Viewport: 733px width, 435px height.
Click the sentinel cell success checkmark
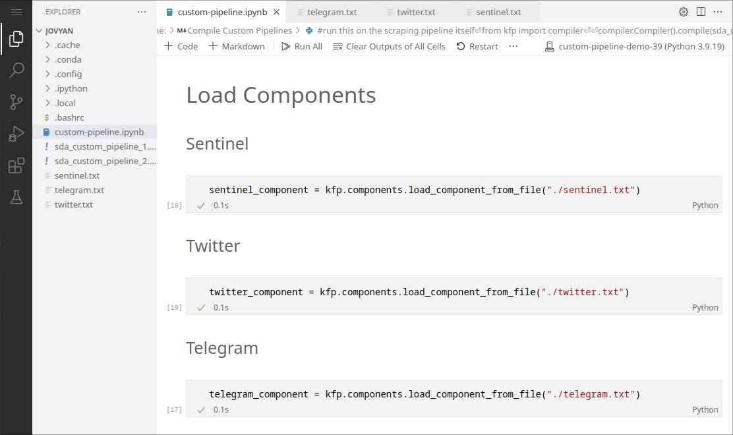(x=201, y=206)
